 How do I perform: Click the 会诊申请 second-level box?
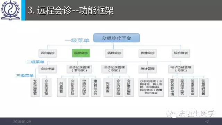coord(48,69)
